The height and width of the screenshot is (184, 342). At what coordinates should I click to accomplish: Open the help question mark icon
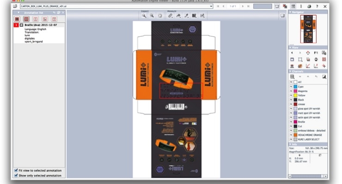pos(317,6)
